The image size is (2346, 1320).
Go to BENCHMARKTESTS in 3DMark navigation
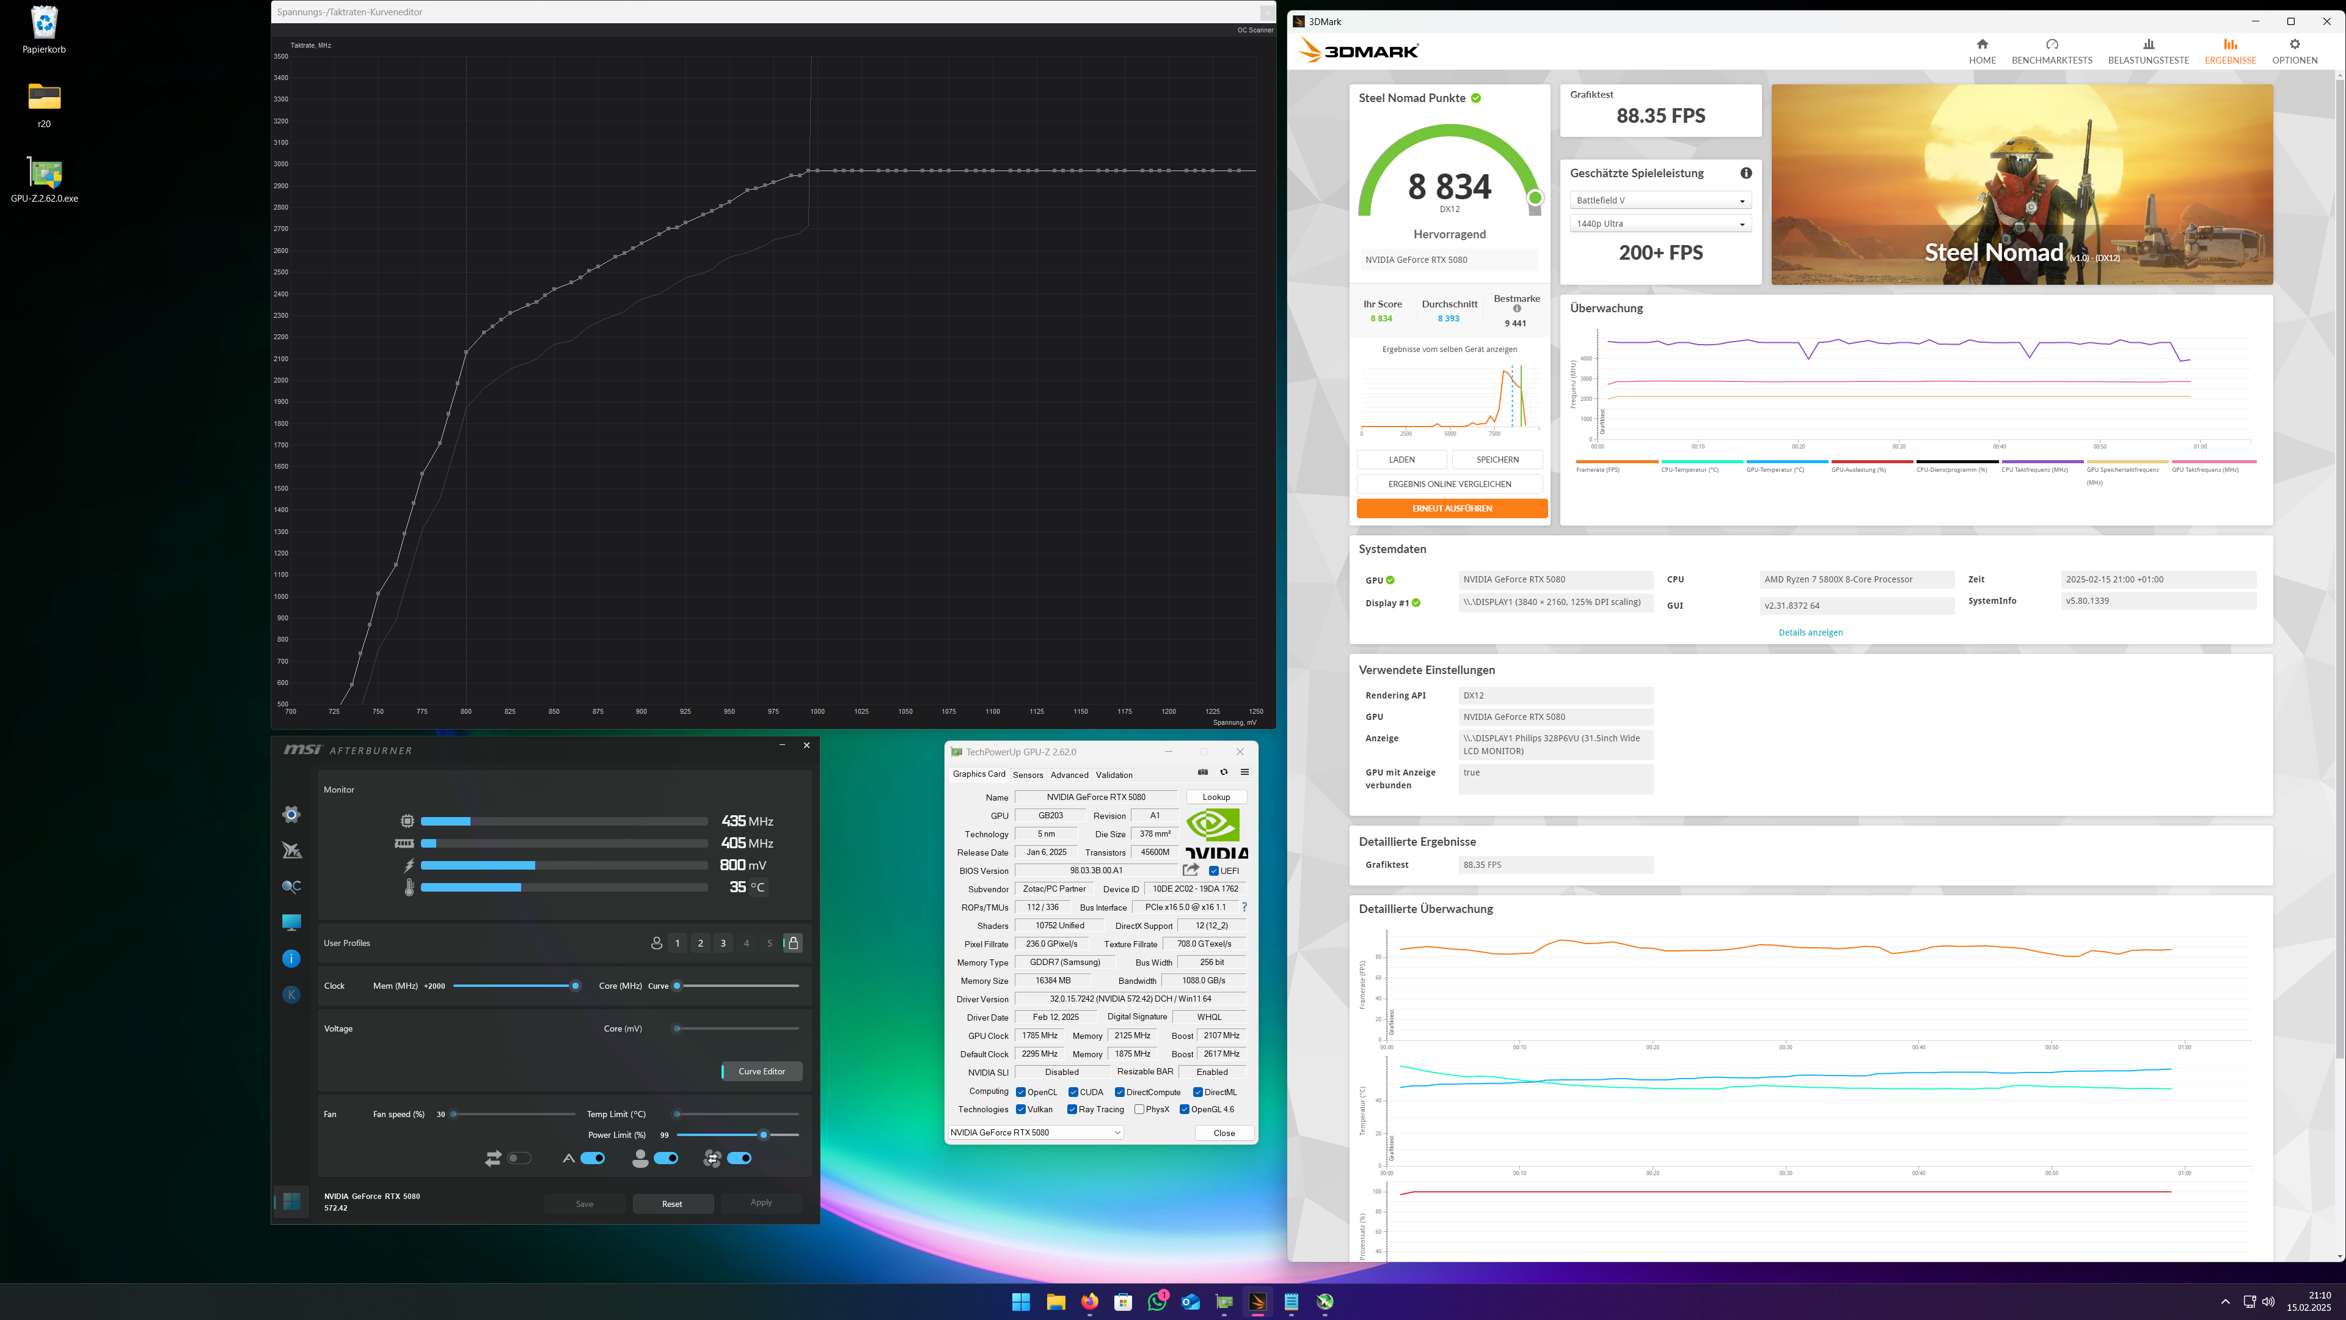point(2052,51)
